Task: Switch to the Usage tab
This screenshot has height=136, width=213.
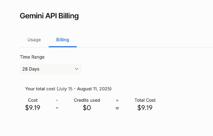Action: 34,40
